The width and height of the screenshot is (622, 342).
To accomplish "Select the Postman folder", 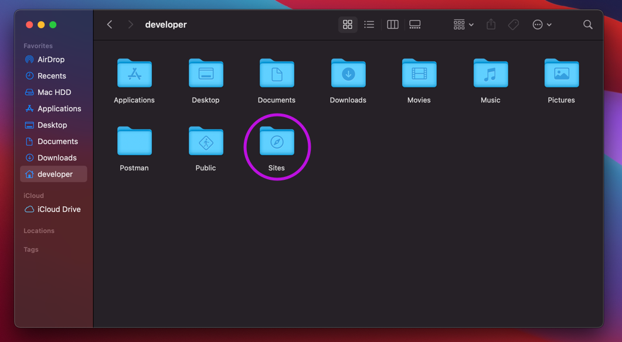I will pyautogui.click(x=134, y=141).
